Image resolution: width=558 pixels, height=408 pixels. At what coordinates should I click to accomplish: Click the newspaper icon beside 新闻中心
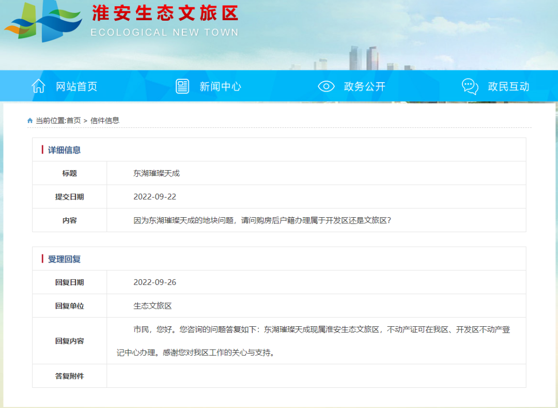point(182,86)
